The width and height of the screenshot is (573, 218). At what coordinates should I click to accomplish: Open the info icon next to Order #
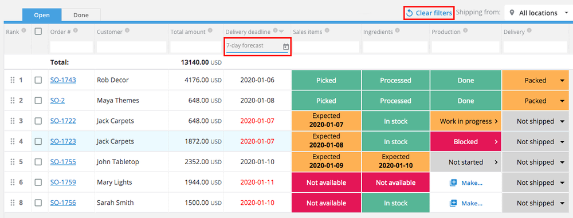point(76,31)
